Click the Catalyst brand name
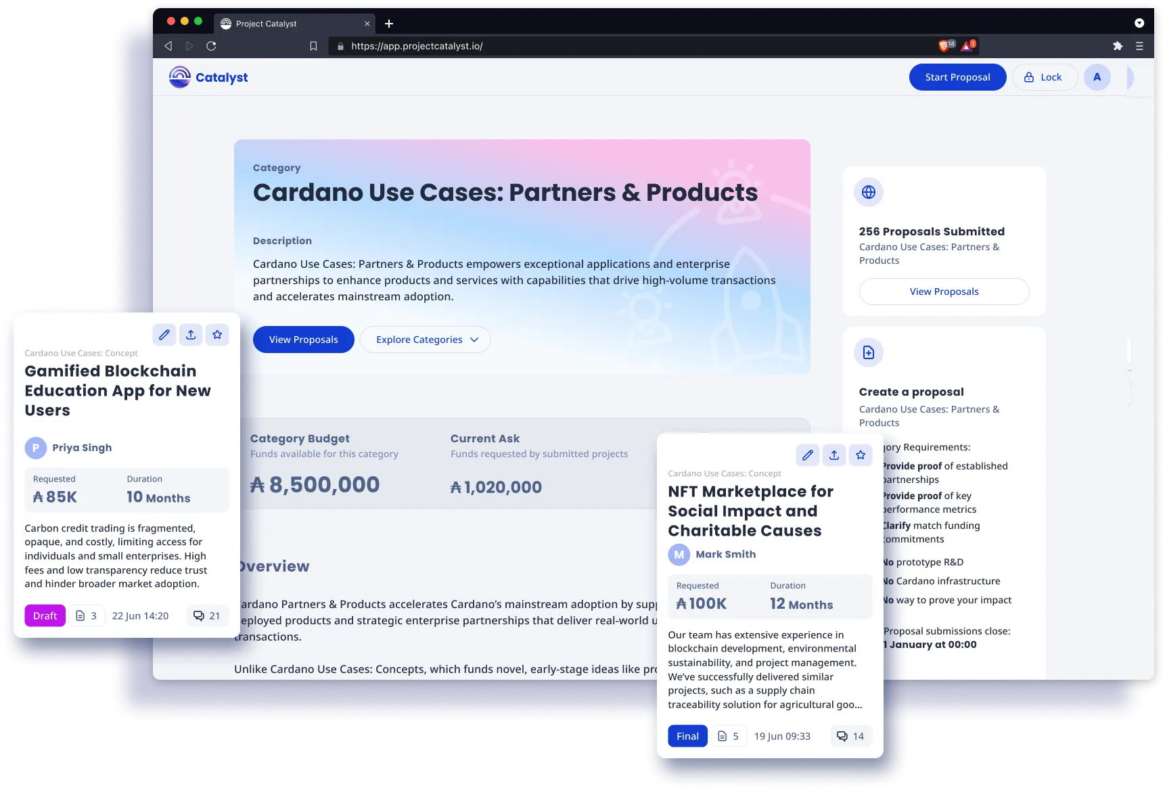 (222, 77)
